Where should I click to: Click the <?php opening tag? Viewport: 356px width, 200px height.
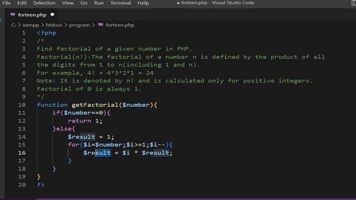[x=46, y=33]
